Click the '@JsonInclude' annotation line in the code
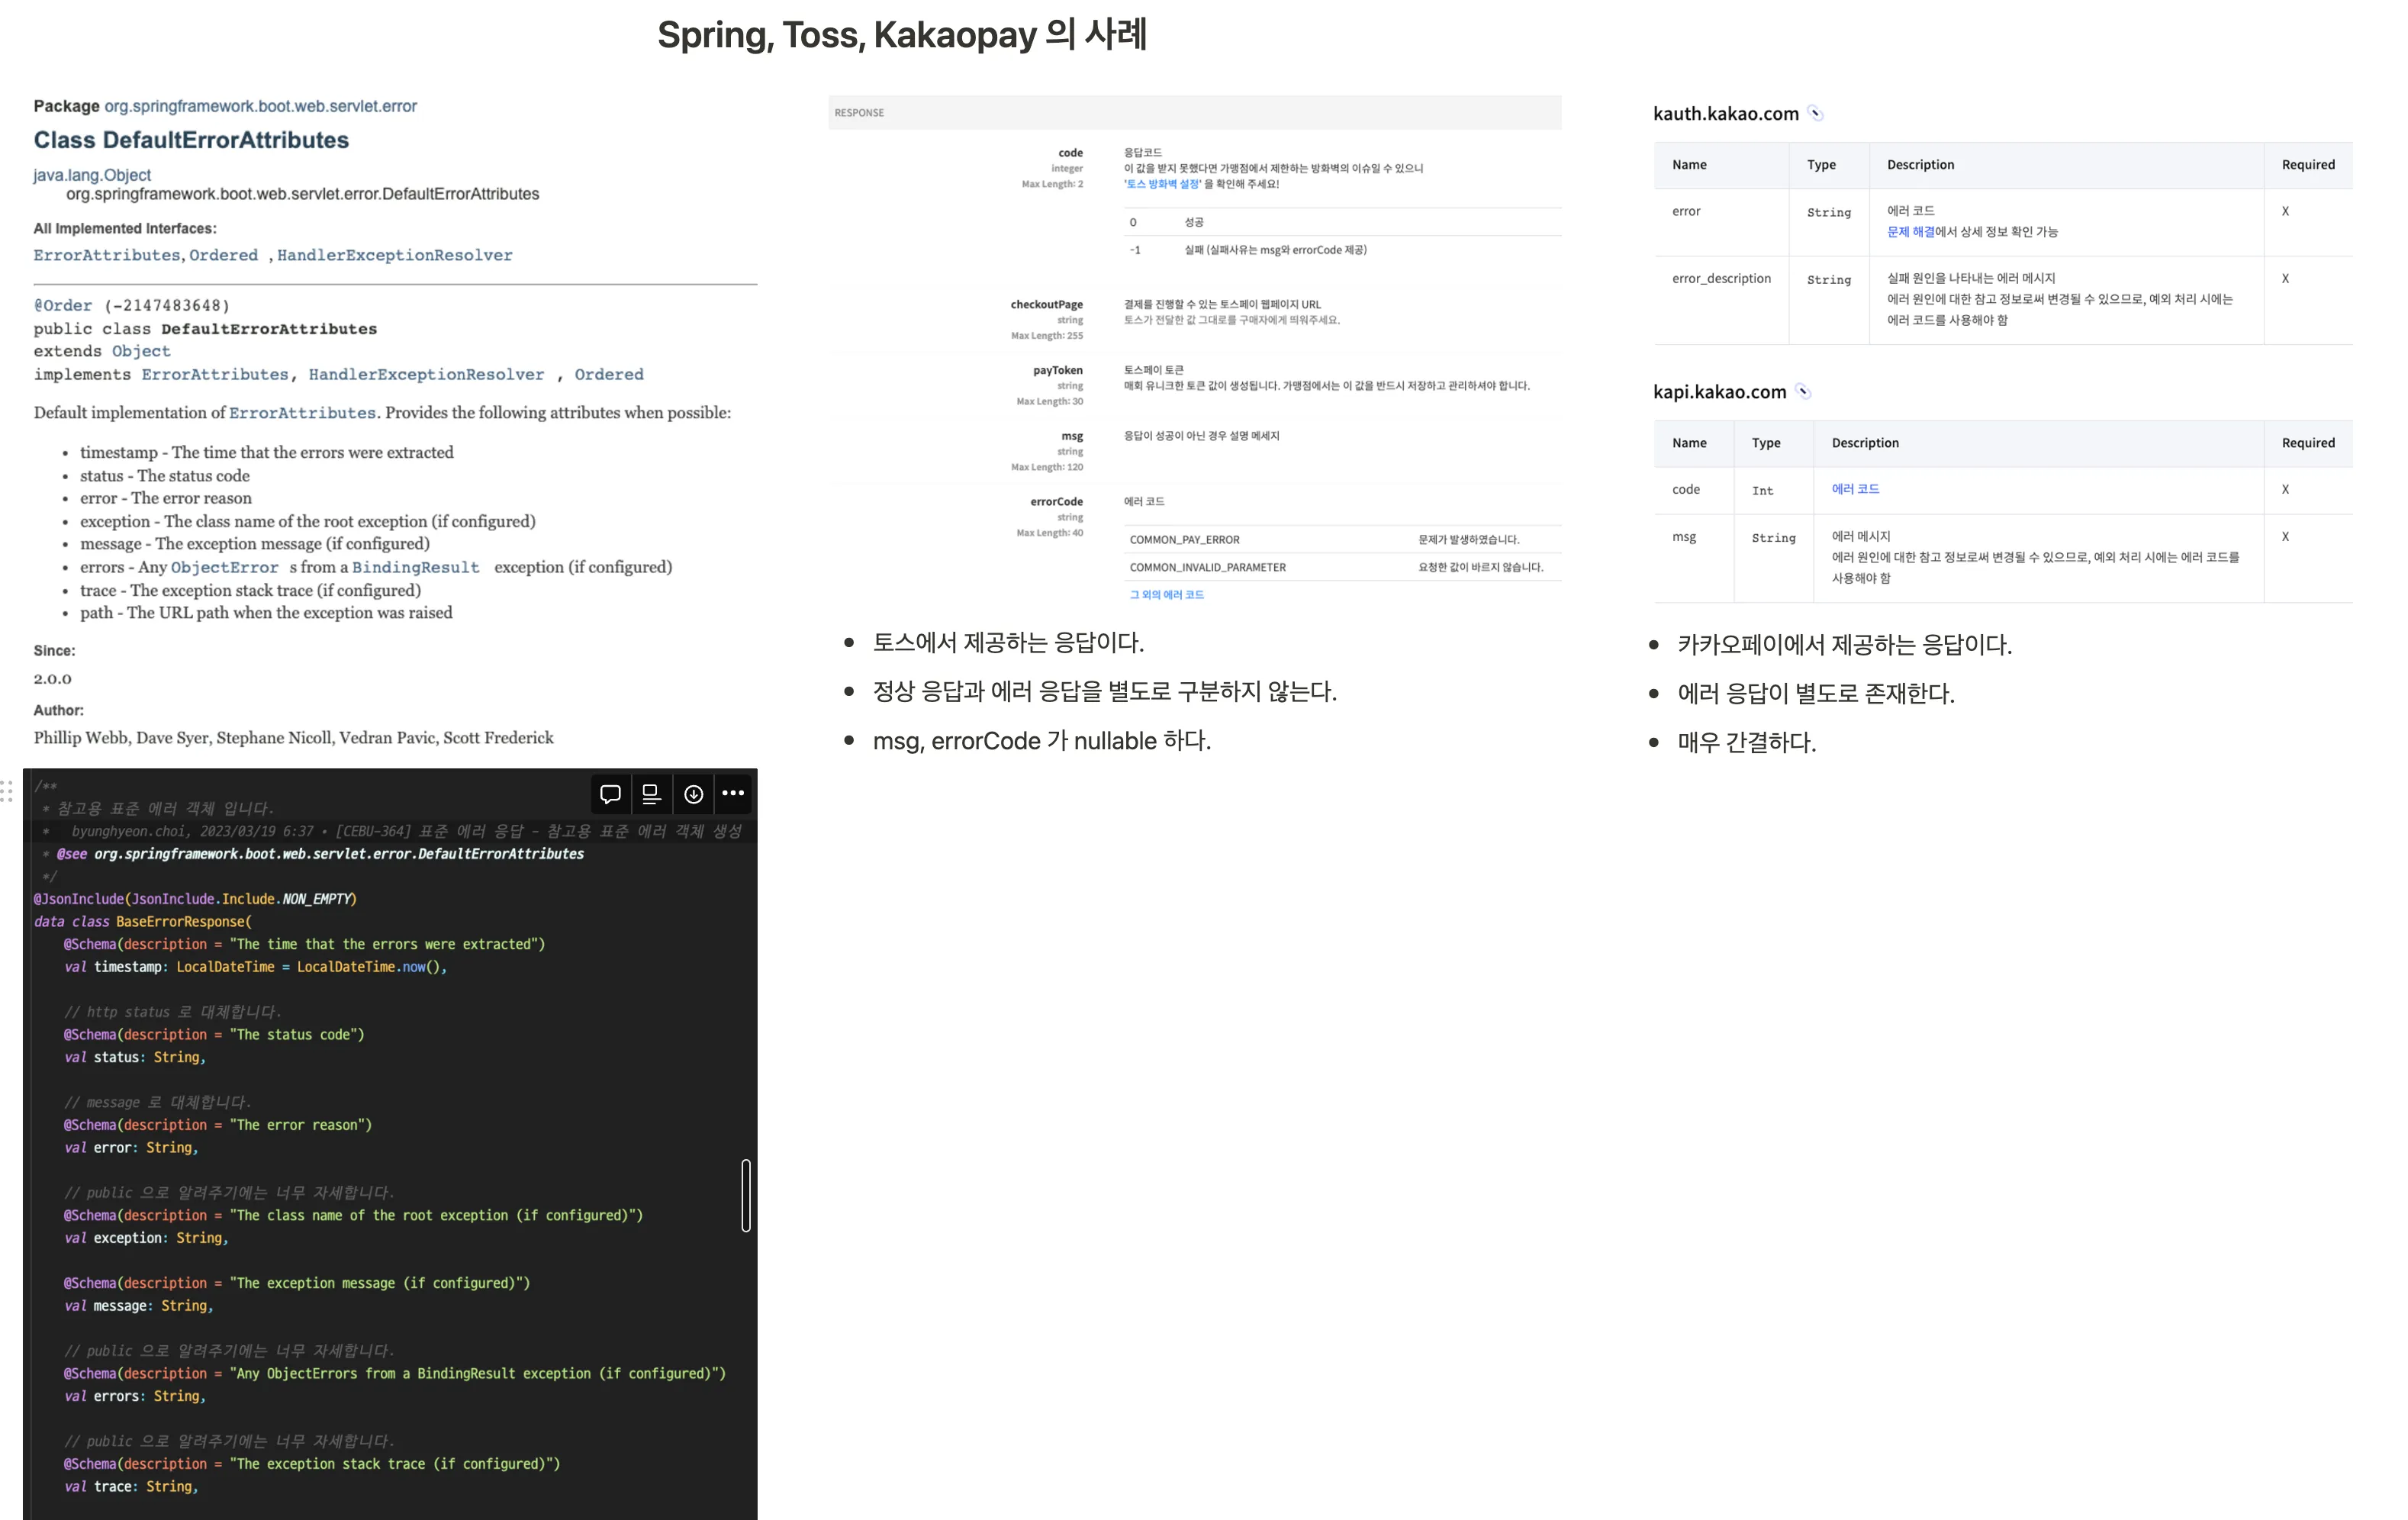This screenshot has height=1520, width=2408. tap(195, 899)
